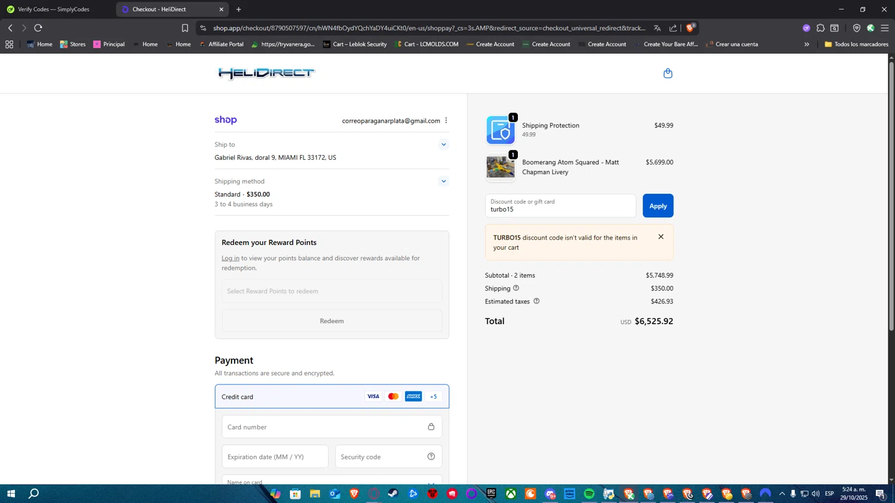Open the browser hamburger menu

click(884, 28)
